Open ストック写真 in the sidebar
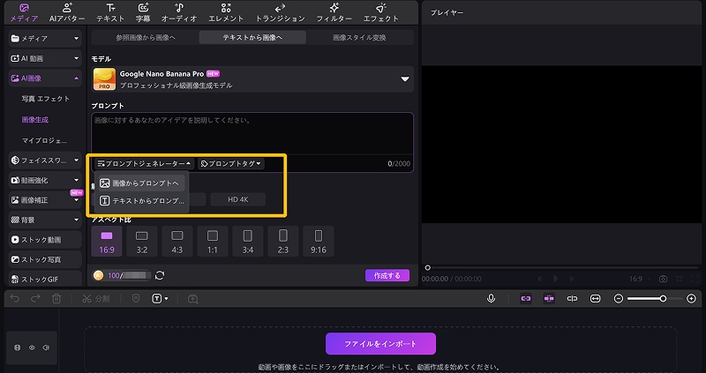The height and width of the screenshot is (373, 706). pos(45,259)
